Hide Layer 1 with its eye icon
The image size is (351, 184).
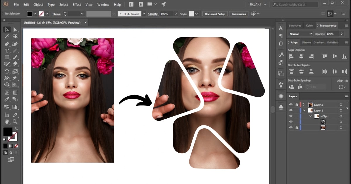coord(291,110)
